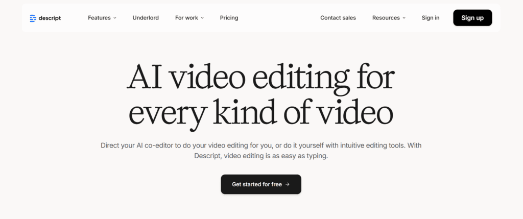Expand the Resources dropdown chevron
The image size is (523, 219).
pos(404,18)
